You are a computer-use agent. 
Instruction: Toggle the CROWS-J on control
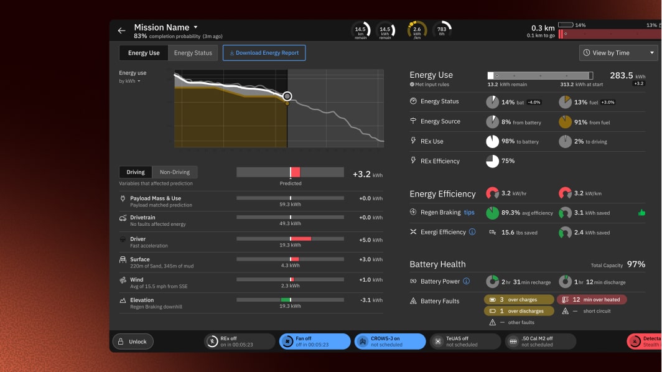(x=389, y=342)
